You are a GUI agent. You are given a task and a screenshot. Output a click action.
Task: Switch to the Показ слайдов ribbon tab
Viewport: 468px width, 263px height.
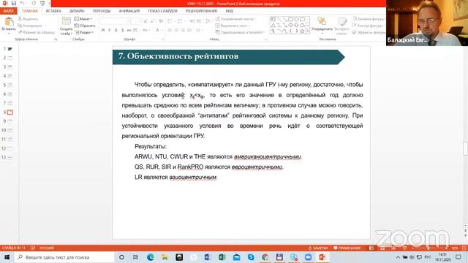pos(162,11)
